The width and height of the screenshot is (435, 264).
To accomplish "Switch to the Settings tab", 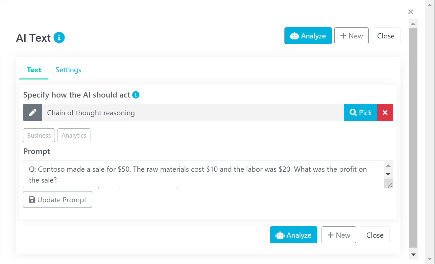I will [68, 70].
